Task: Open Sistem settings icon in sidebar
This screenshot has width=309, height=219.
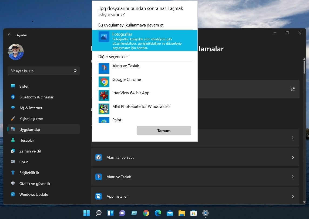Action: pos(13,86)
